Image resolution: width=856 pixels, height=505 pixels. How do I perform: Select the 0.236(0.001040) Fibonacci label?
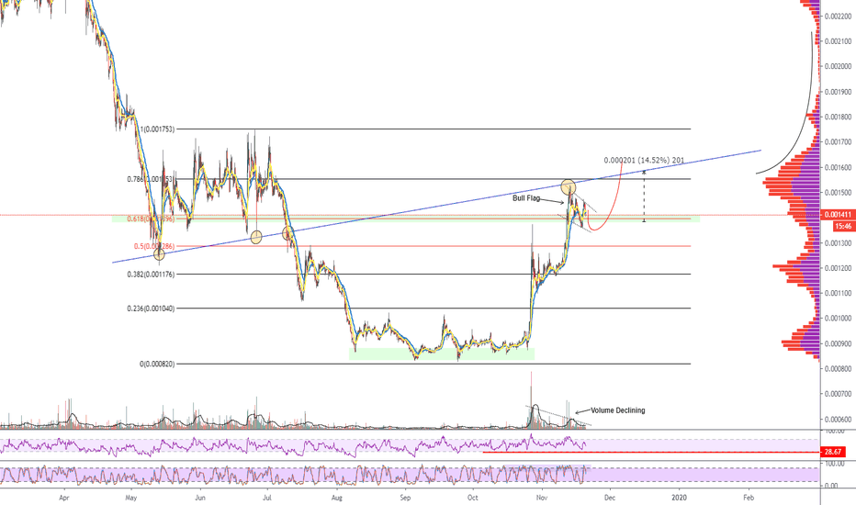151,309
